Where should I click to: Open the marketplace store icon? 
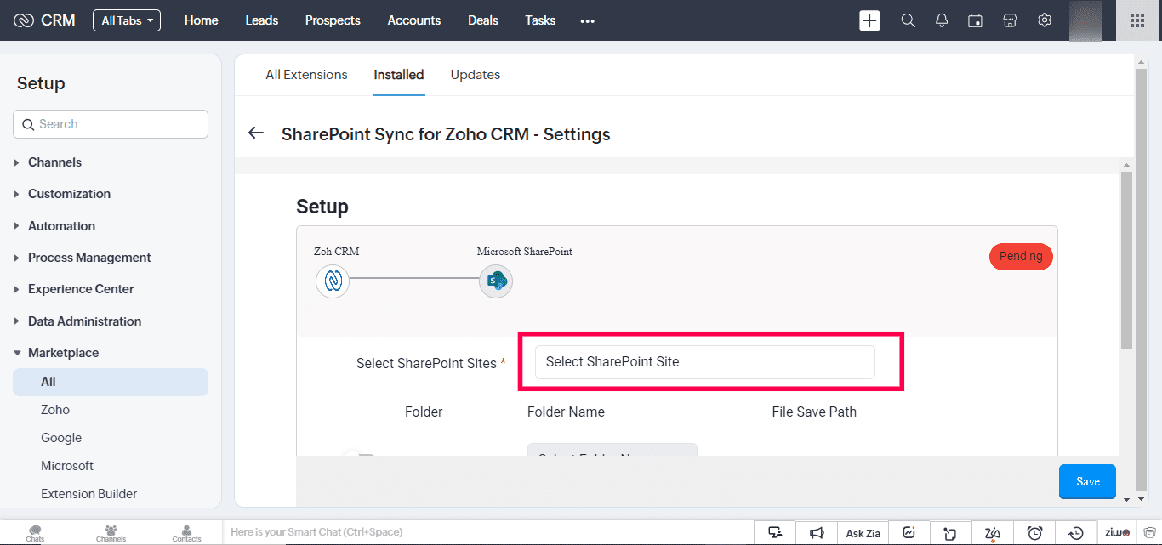pos(1011,20)
